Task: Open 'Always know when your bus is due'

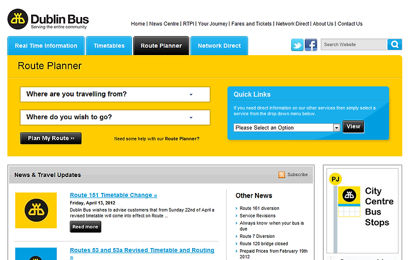Action: click(271, 226)
